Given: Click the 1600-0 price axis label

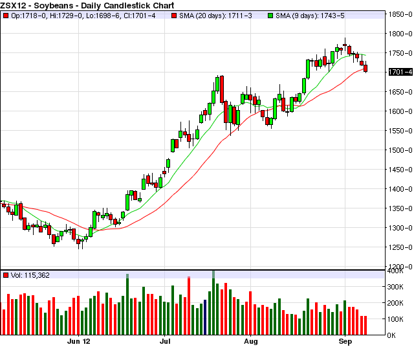Looking at the screenshot, I should point(400,111).
